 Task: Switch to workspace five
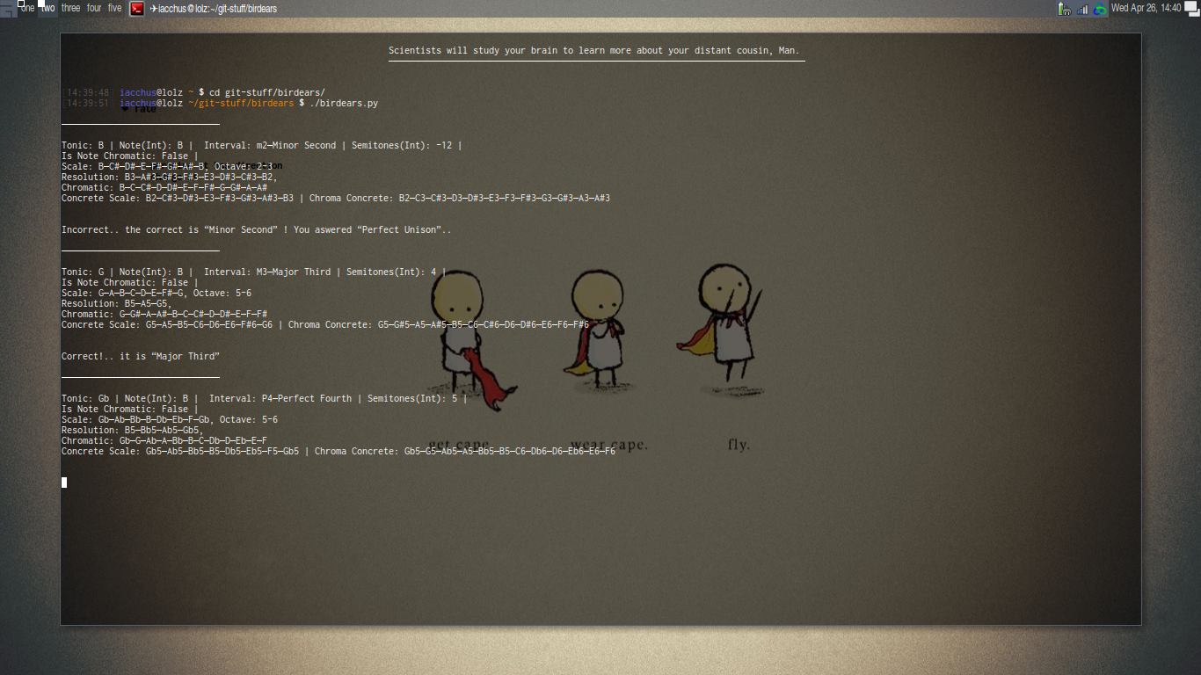[x=113, y=8]
